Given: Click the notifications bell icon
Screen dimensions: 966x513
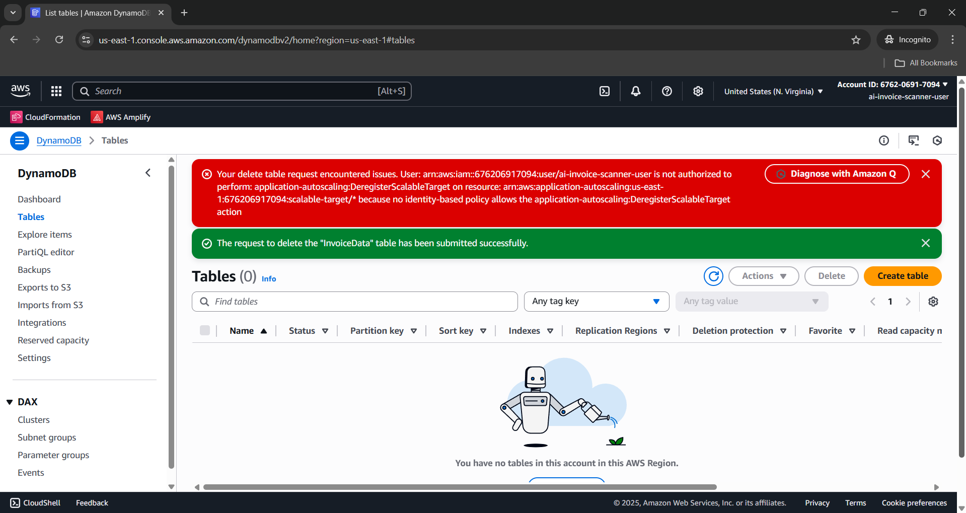Looking at the screenshot, I should click(x=635, y=91).
